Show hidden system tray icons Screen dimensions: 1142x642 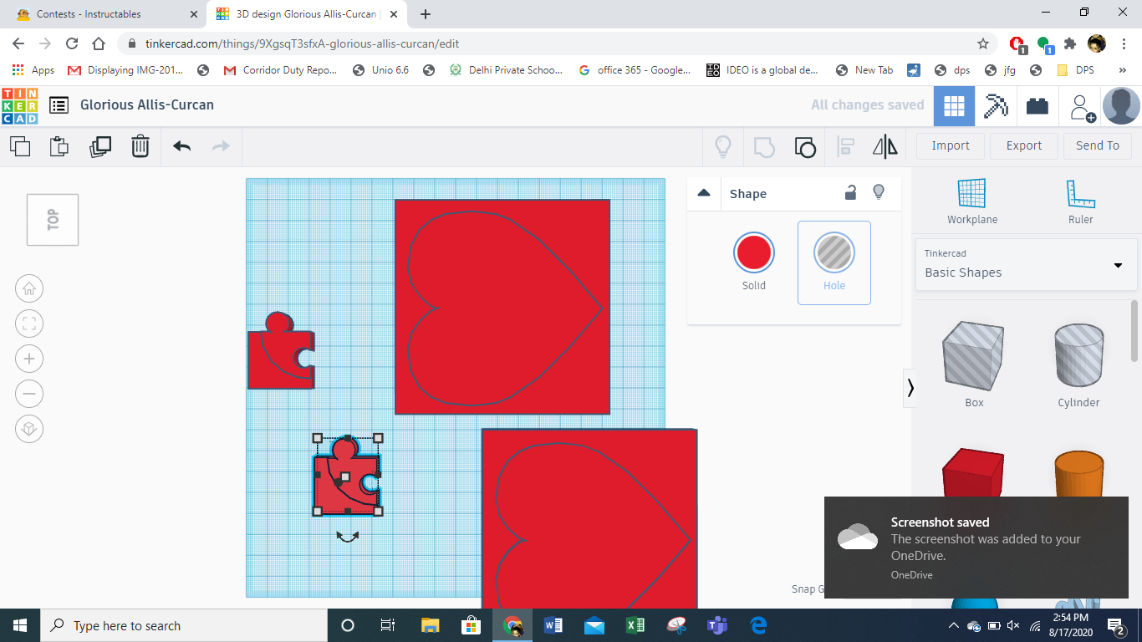coord(954,626)
